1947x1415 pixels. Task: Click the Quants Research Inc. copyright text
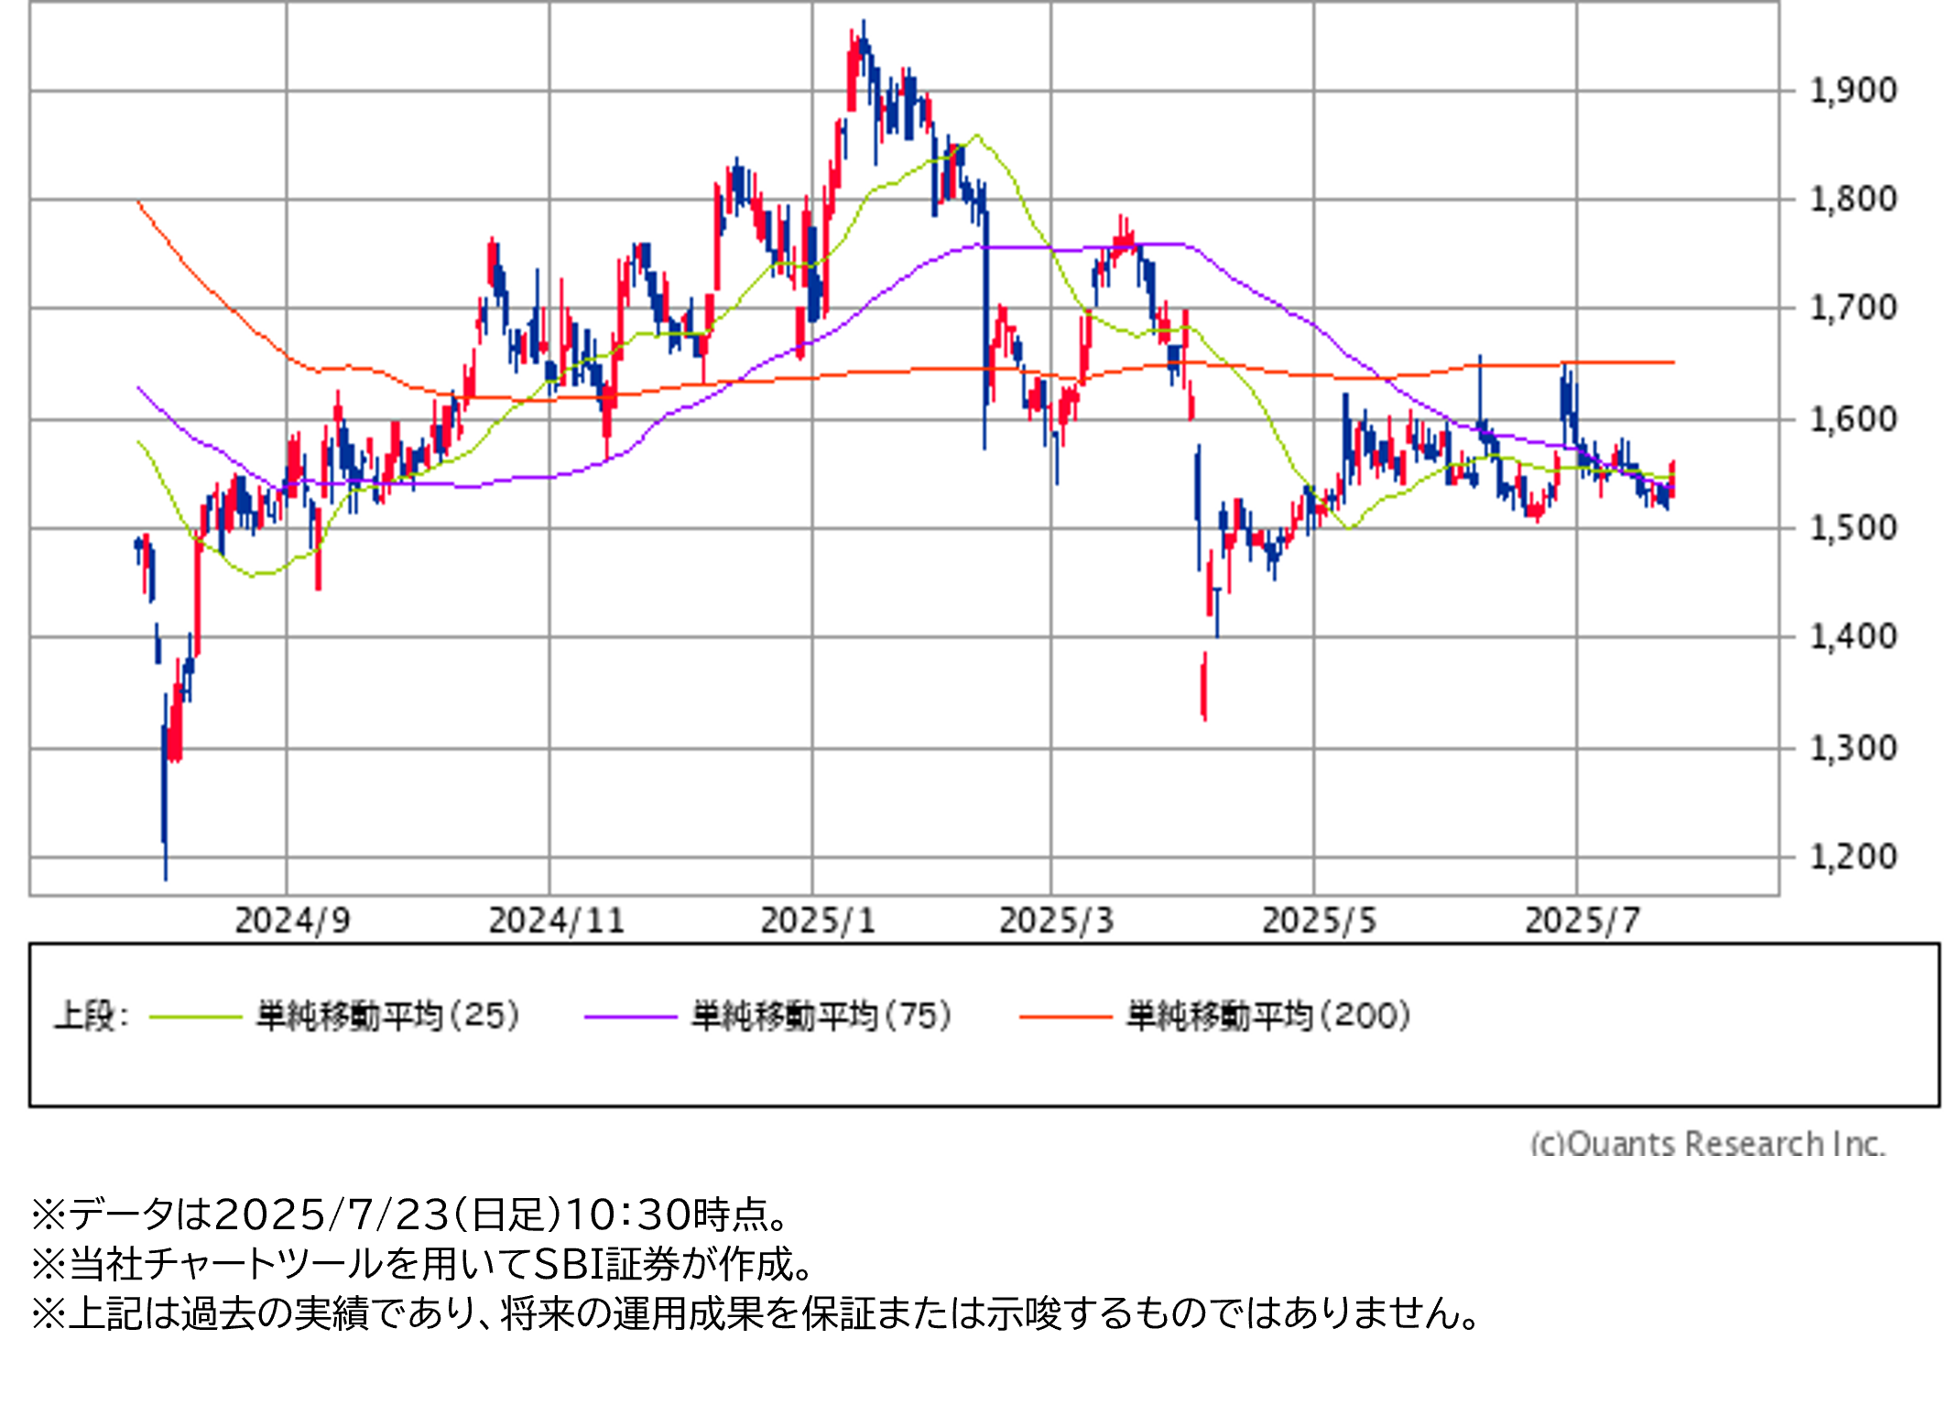pyautogui.click(x=1707, y=1143)
